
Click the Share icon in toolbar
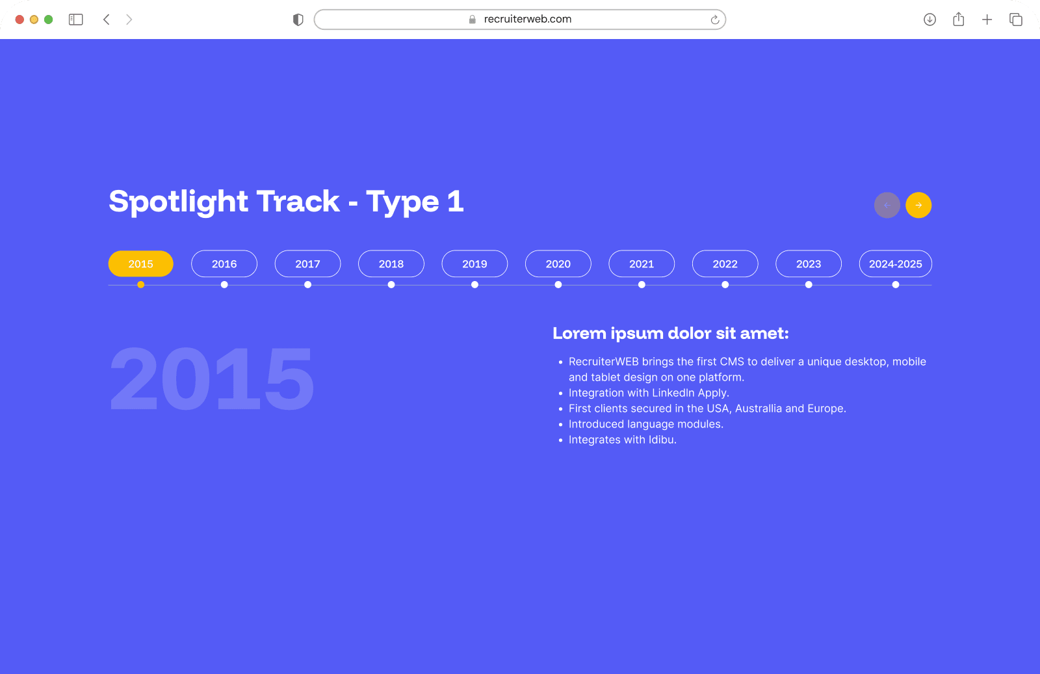tap(958, 20)
